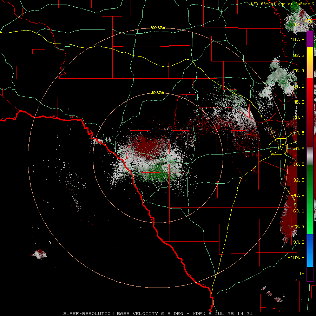The height and width of the screenshot is (316, 316).
Task: Select the 76.7 value on velocity scale
Action: coord(299,71)
